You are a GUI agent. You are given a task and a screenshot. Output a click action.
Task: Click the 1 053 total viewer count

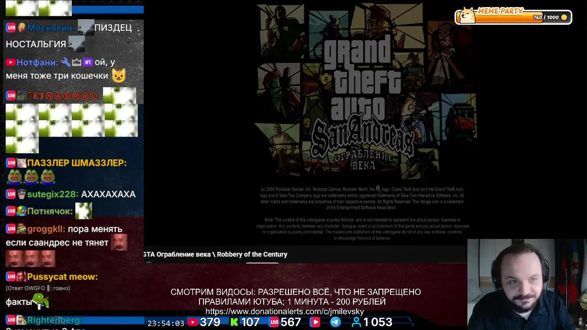tap(378, 323)
